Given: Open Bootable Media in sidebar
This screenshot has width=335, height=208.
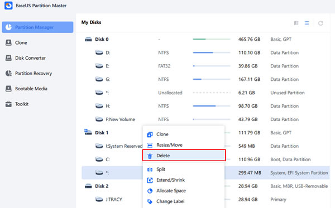Looking at the screenshot, I should (37, 89).
